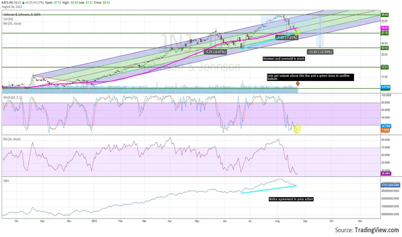Select the Close: 88.41 value
This screenshot has height=237, width=402.
[103, 3]
